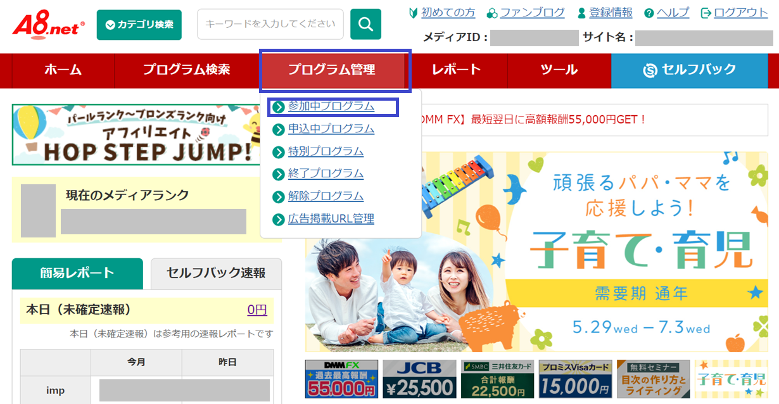Click the DMM FX 55,000円 banner

tap(340, 379)
